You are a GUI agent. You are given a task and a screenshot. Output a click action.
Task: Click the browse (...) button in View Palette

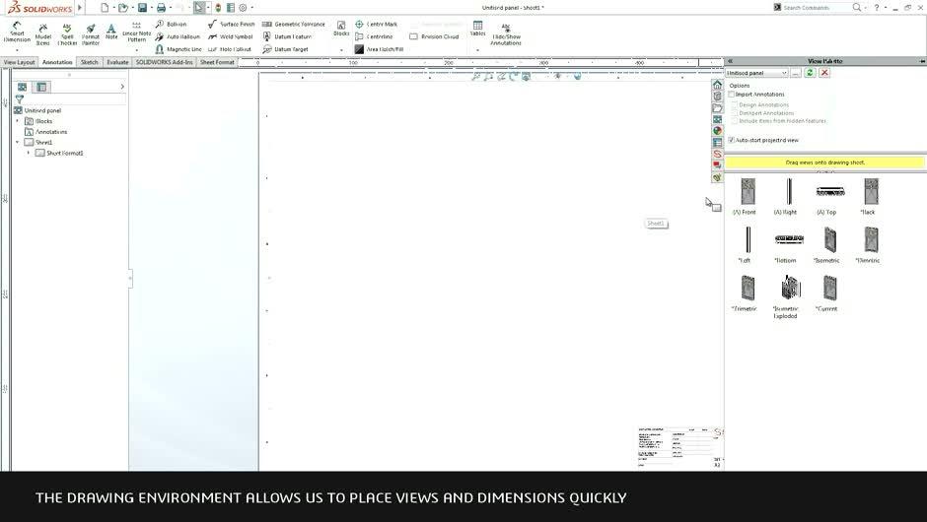(x=796, y=73)
